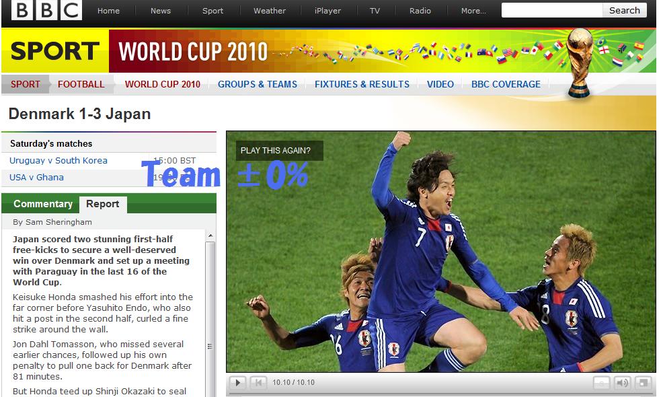Screen dimensions: 661x397
Task: Switch to the Commentary tab
Action: pos(43,204)
